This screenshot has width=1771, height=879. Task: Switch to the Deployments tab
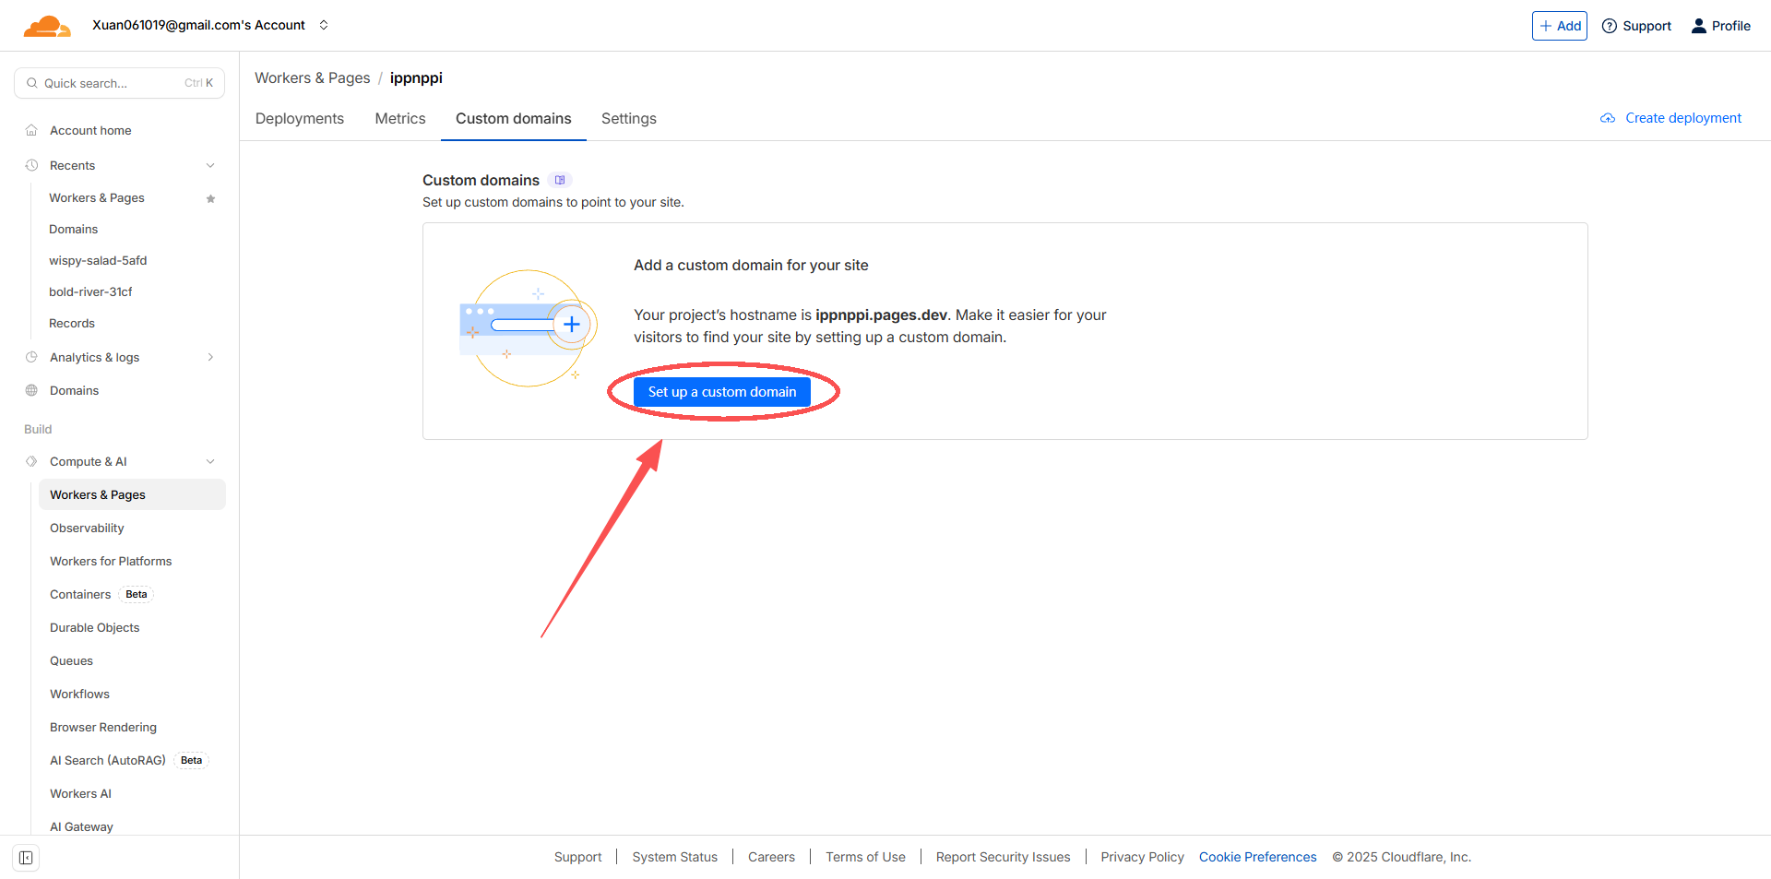(x=300, y=118)
